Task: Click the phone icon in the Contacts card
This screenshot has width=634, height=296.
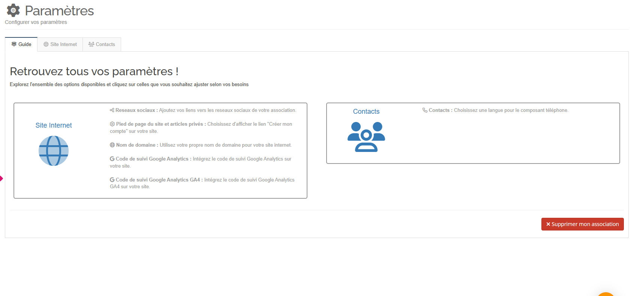Action: 425,110
